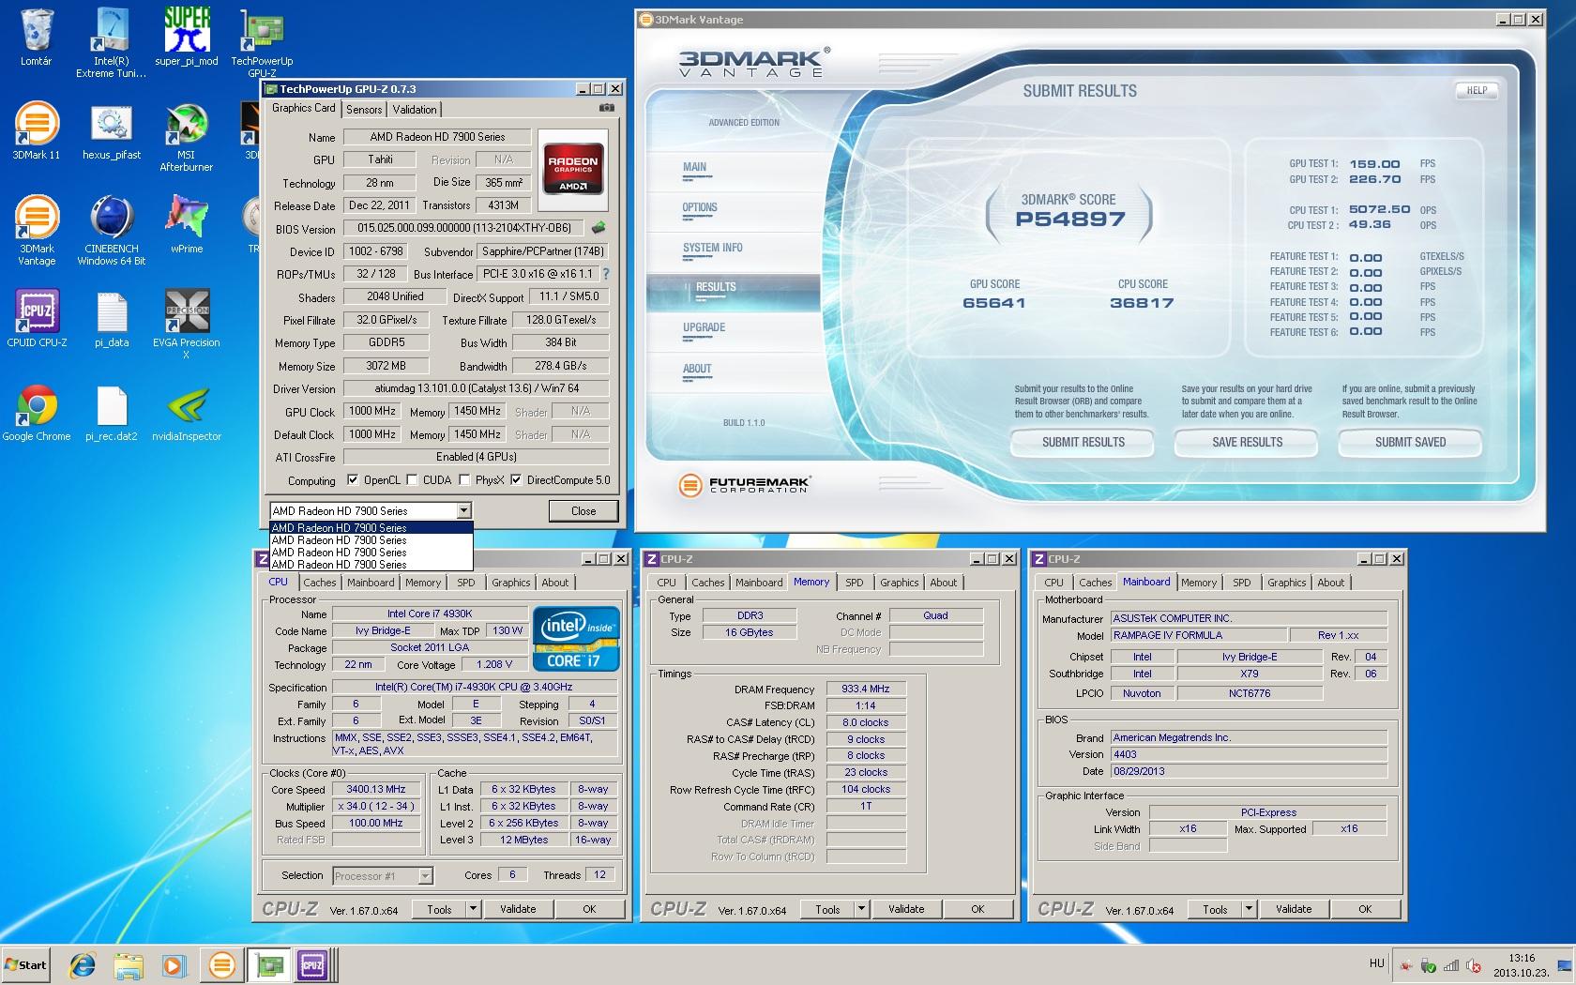Open Memory tab in left CPU-Z window
This screenshot has height=985, width=1576.
[422, 583]
